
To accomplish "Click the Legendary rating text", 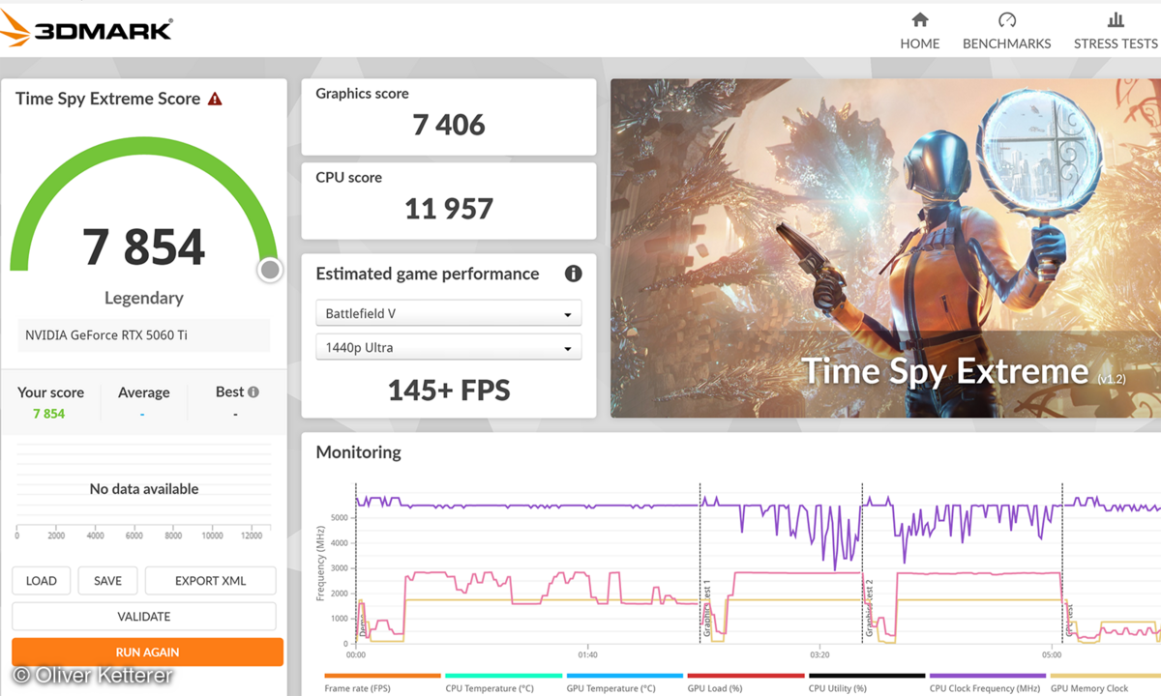I will [144, 298].
